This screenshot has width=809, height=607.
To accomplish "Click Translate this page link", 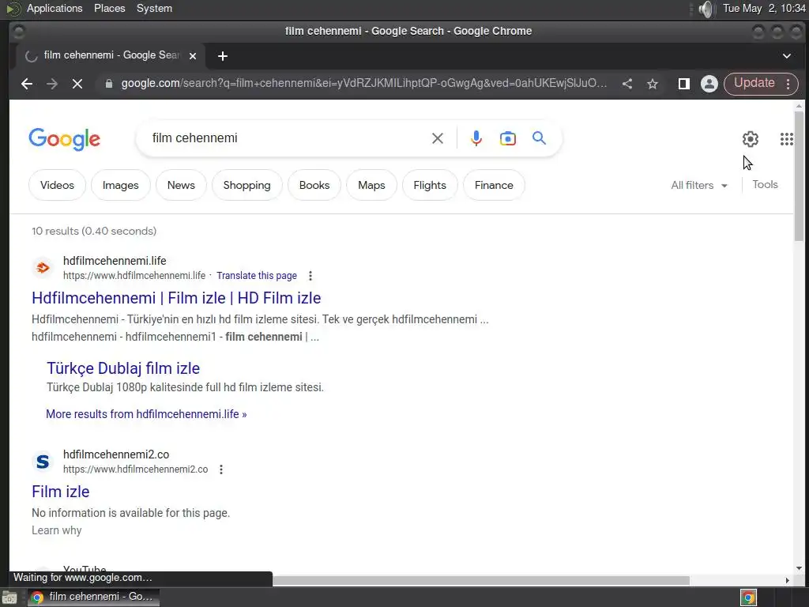I will pos(257,276).
